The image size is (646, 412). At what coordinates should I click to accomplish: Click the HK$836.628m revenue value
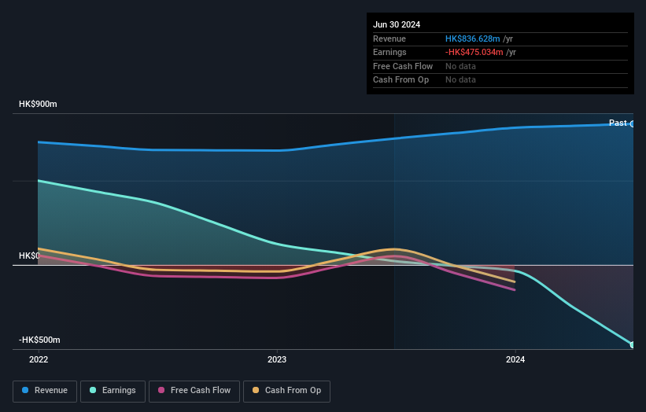click(x=473, y=39)
